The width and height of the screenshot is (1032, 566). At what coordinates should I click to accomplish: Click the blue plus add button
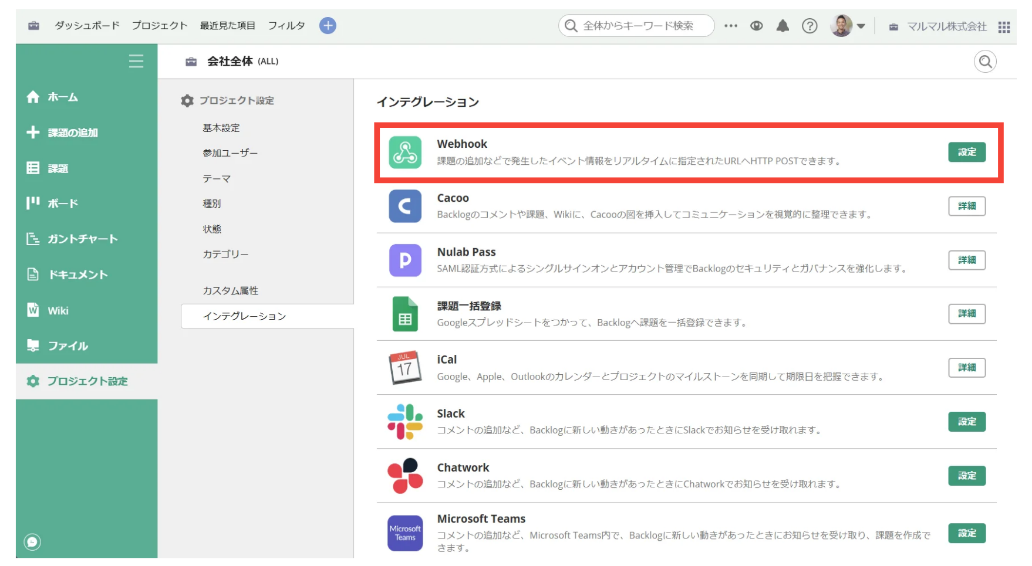328,26
